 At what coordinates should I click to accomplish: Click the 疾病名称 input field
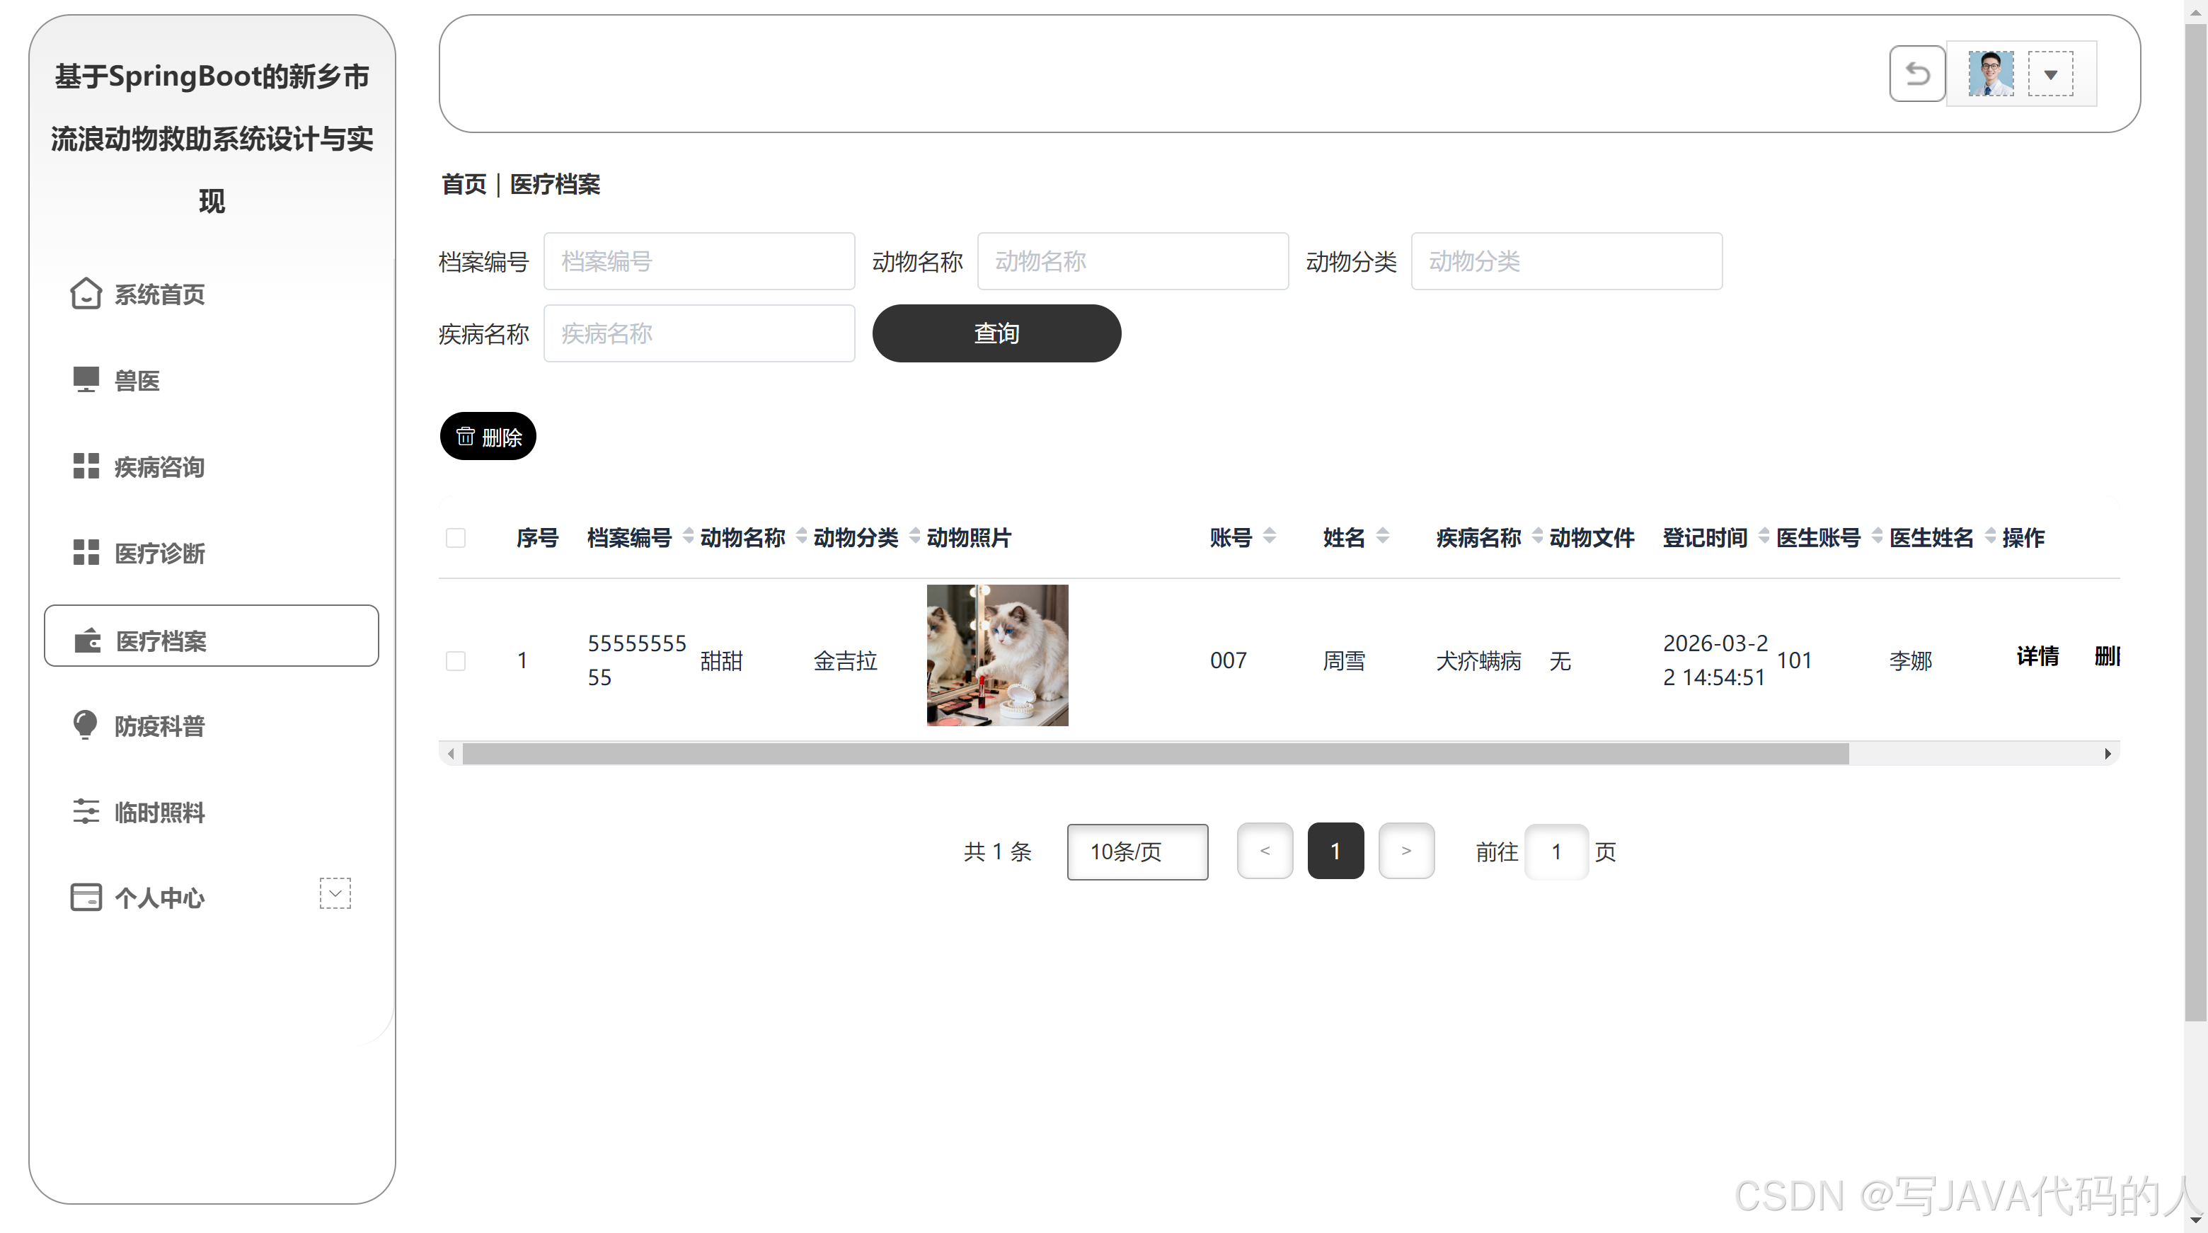(x=698, y=333)
